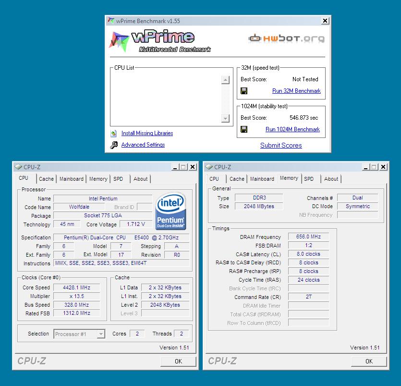Open the Cache tab in right CPU-Z
Image resolution: width=401 pixels, height=386 pixels.
point(237,179)
